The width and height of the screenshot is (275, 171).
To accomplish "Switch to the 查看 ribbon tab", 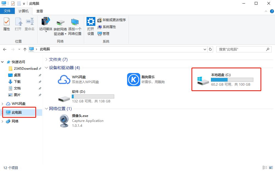I will pos(39,11).
